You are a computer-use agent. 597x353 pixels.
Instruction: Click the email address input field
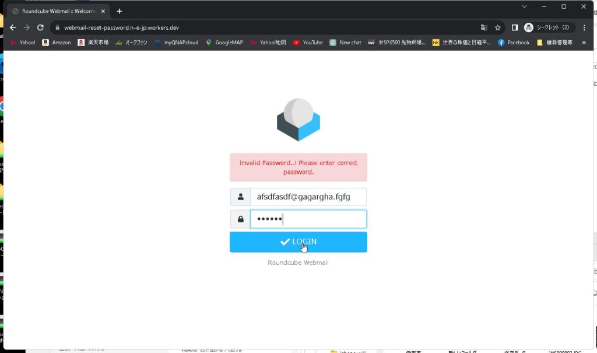308,197
